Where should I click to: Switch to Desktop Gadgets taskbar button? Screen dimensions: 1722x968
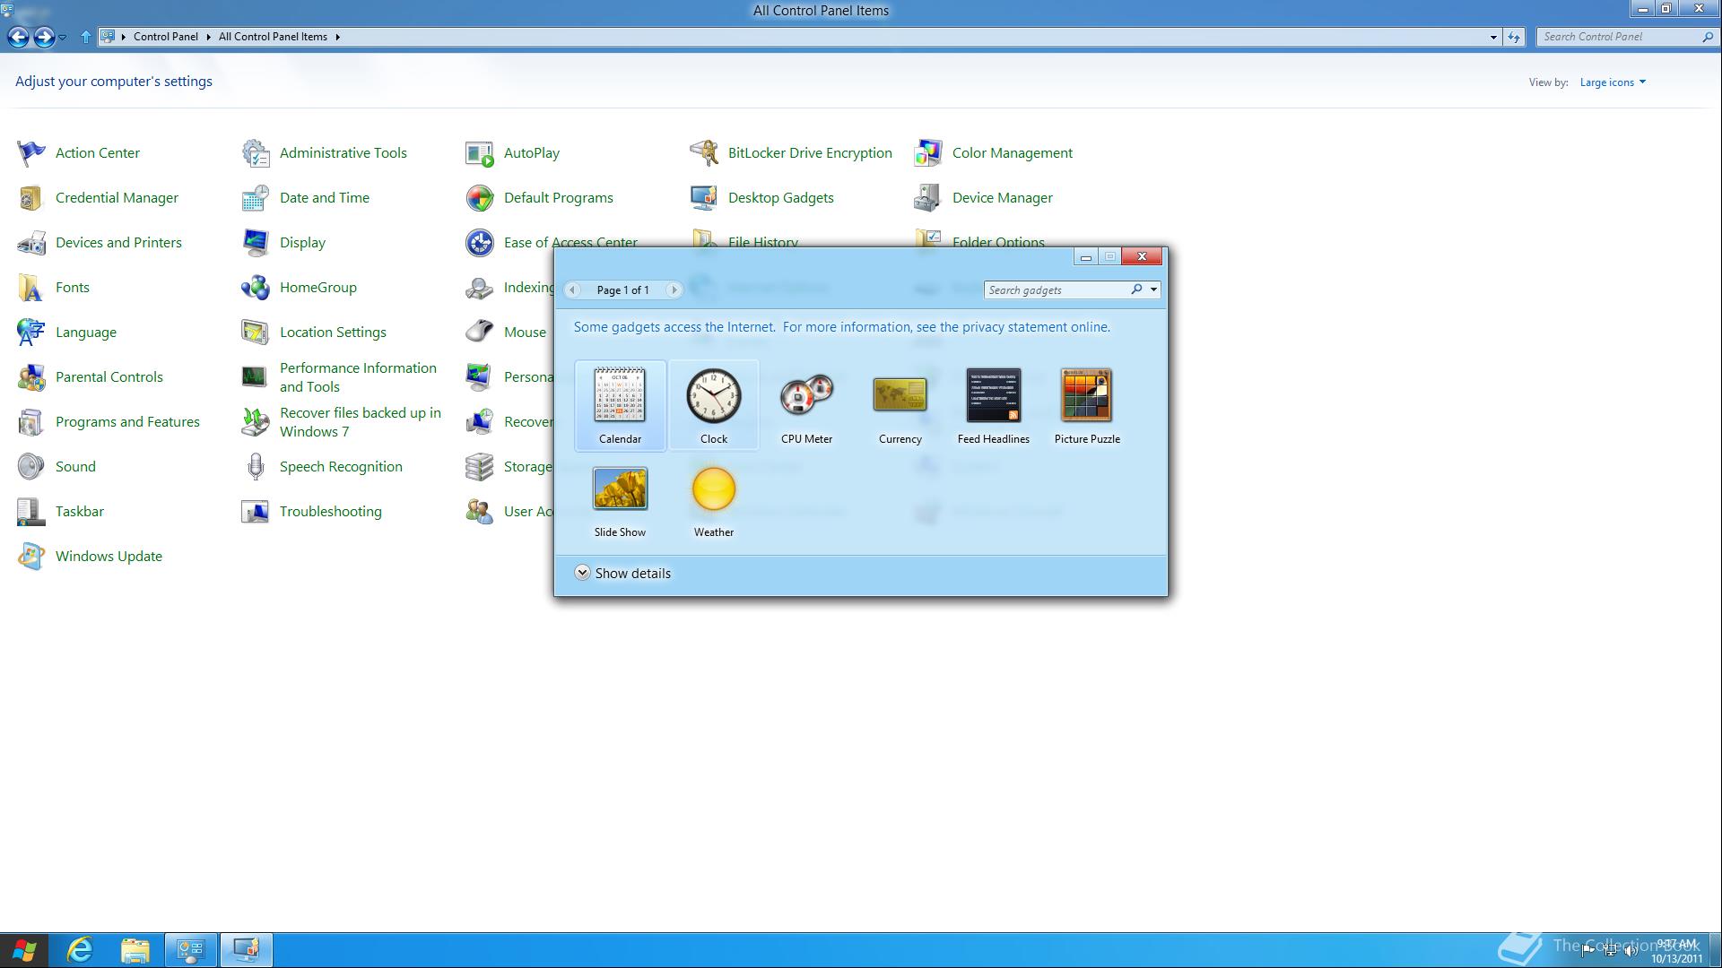pos(247,950)
